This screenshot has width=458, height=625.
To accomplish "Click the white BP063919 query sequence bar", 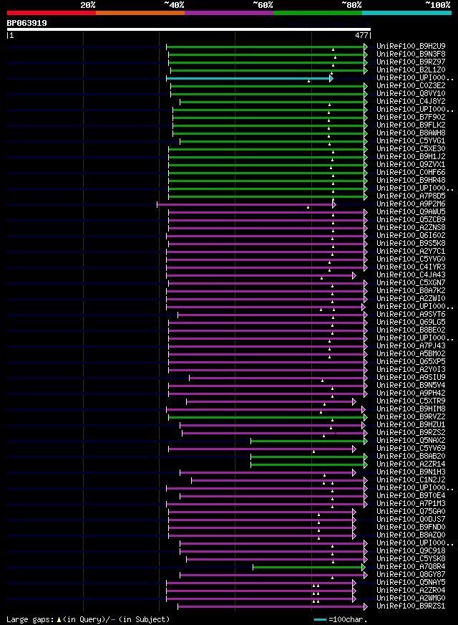I will tap(189, 29).
